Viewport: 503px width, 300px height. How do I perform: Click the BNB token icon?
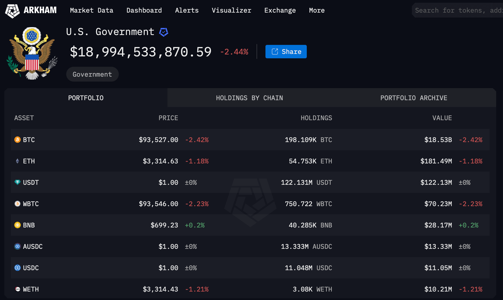(x=18, y=225)
